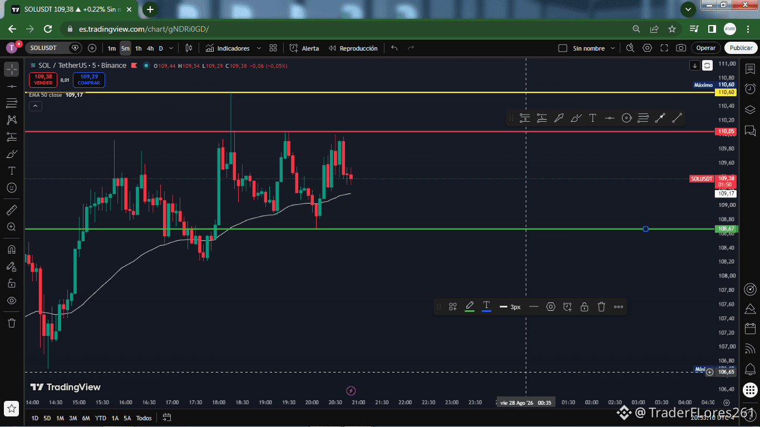
Task: Switch to the 5m timeframe
Action: click(125, 48)
